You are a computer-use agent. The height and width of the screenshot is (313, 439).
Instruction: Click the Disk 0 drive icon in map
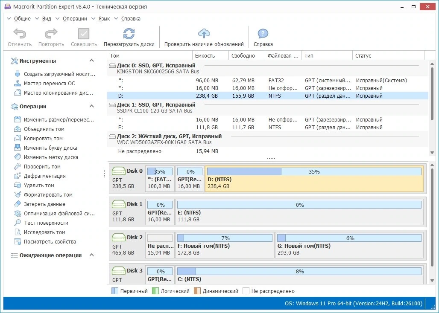pos(118,171)
